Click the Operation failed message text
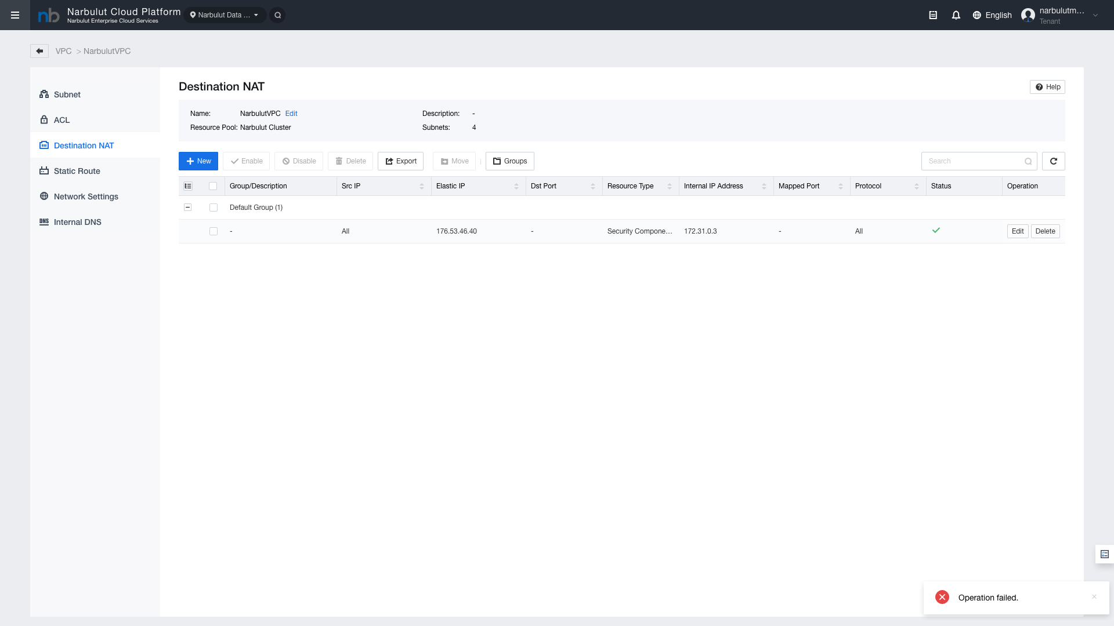 [x=988, y=598]
